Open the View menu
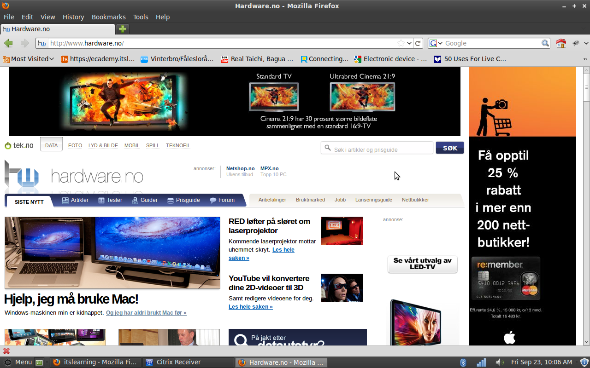 point(48,17)
